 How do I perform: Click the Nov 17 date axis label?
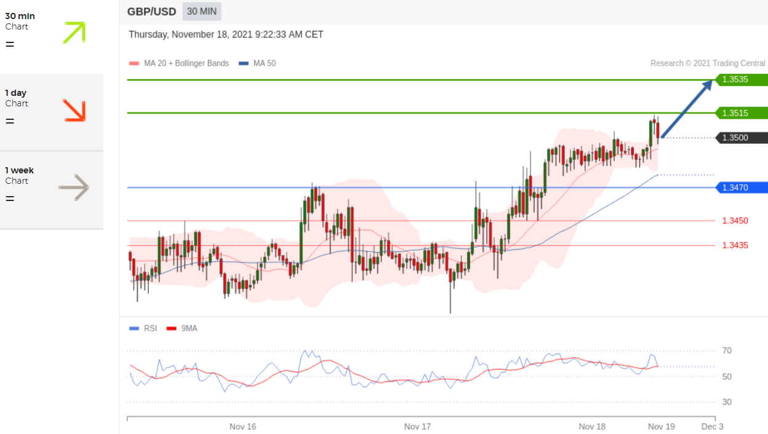click(417, 426)
